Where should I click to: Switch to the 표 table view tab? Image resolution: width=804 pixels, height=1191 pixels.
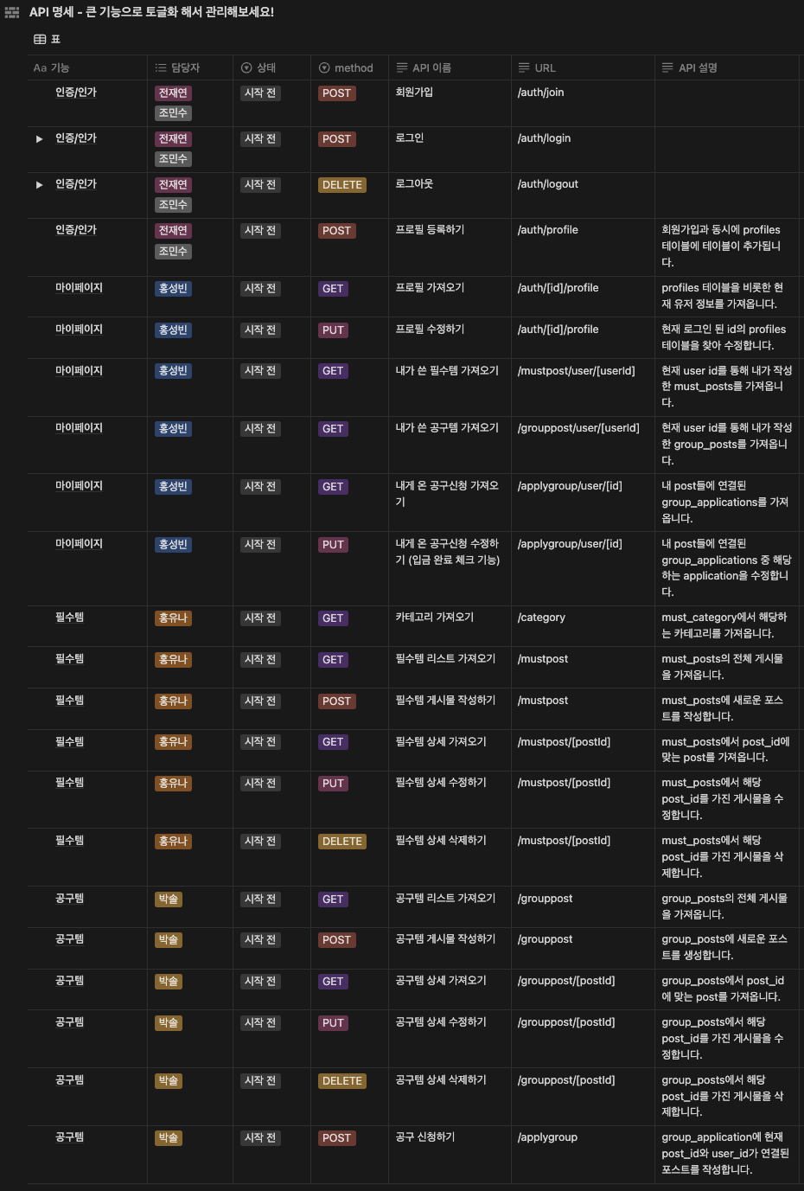point(48,39)
